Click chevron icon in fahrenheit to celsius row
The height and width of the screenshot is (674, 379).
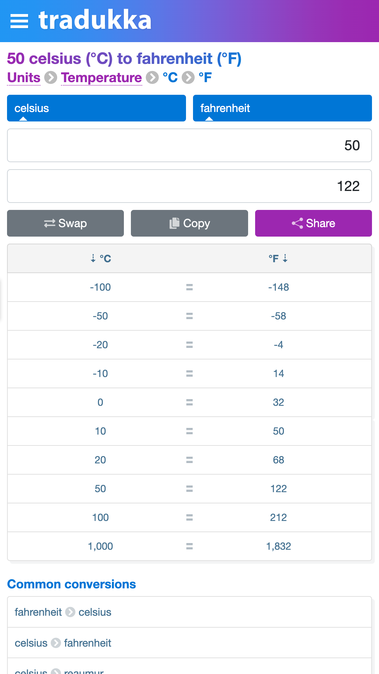tap(70, 612)
